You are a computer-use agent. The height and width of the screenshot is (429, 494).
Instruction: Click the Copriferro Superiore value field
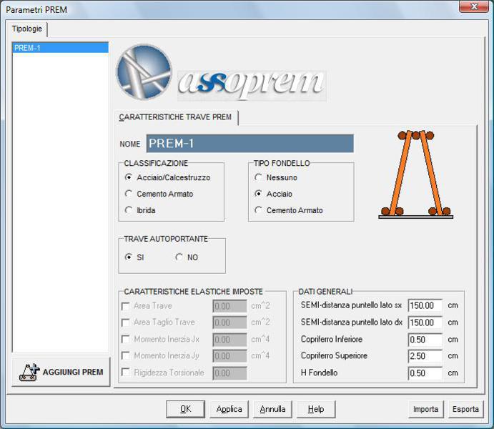click(425, 356)
